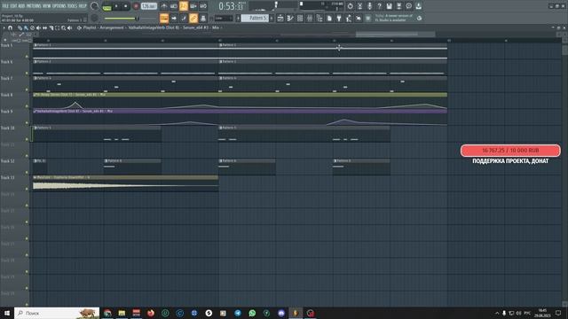Open the TOOLS menu
Screen dimensions: 568x319
[72, 6]
